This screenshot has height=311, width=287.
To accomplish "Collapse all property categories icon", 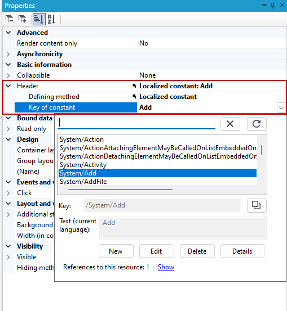I will 10,19.
